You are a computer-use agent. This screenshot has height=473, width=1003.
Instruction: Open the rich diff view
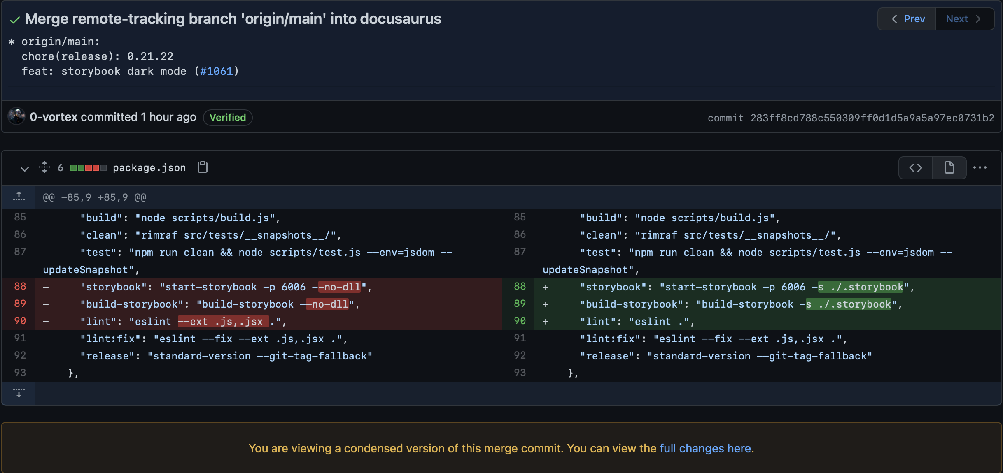[949, 167]
